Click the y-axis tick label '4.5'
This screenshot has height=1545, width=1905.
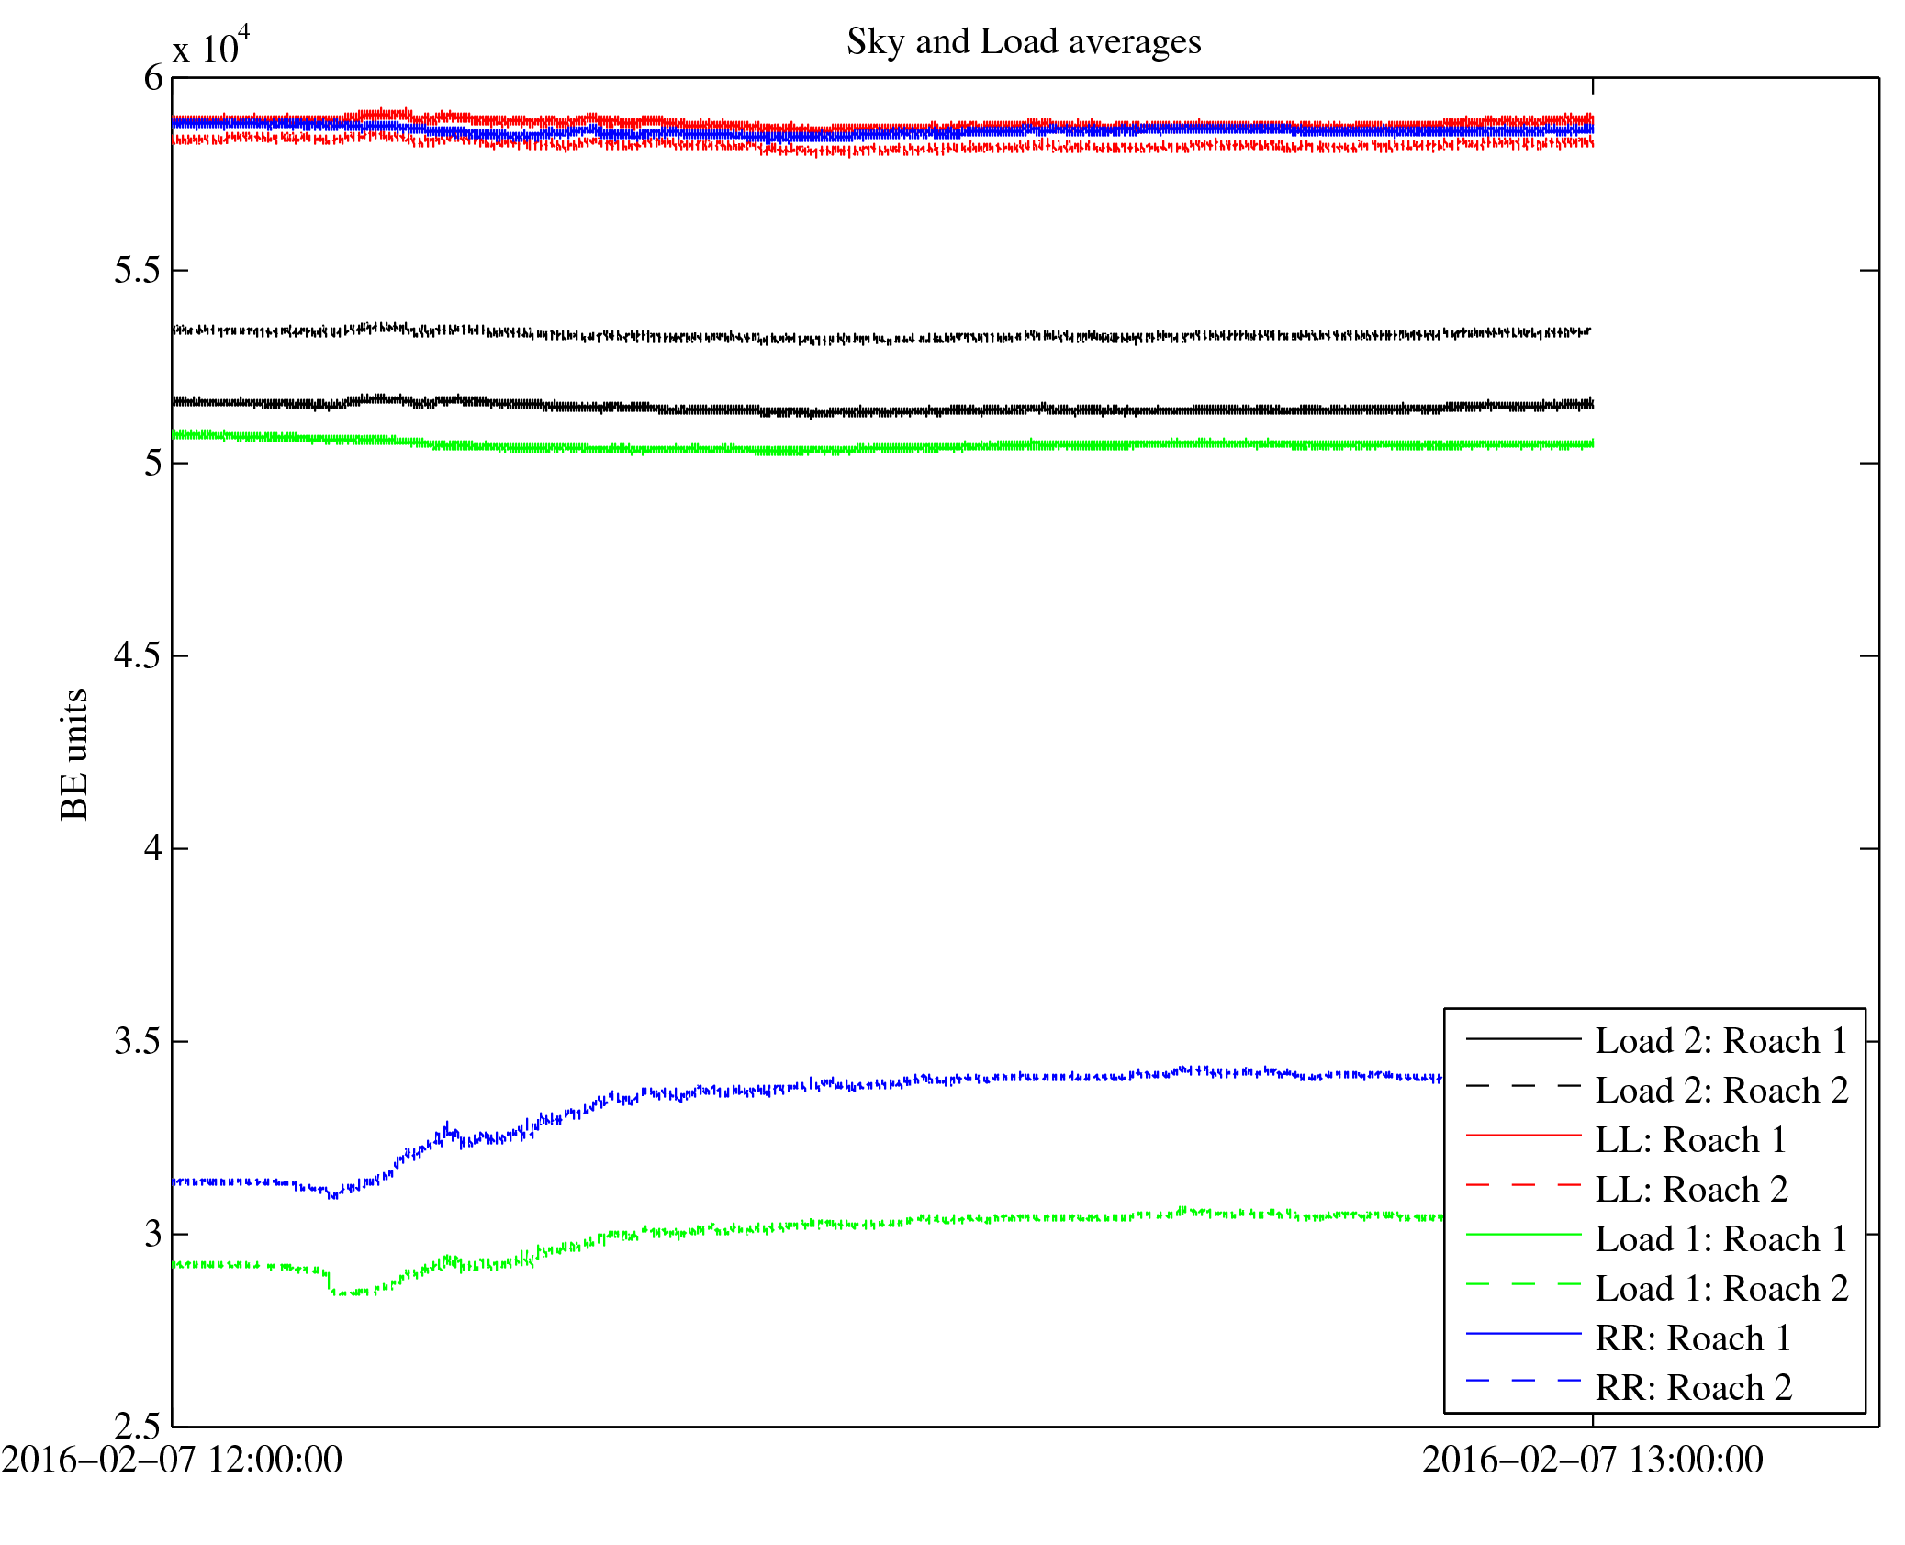click(138, 656)
